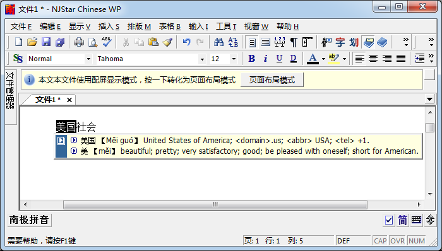Open the 排版 M menu

click(x=139, y=26)
